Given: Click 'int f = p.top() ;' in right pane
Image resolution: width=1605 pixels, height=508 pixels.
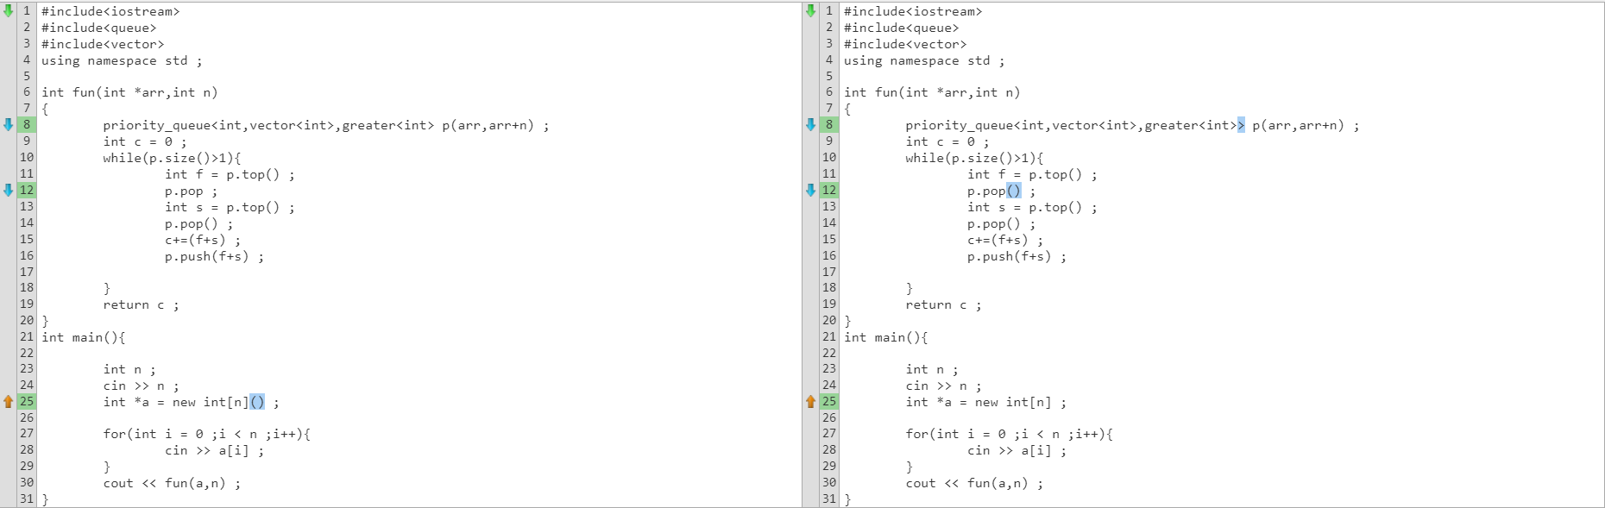Looking at the screenshot, I should point(1032,175).
